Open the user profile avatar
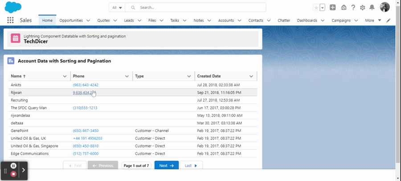This screenshot has height=181, width=401. (x=385, y=7)
